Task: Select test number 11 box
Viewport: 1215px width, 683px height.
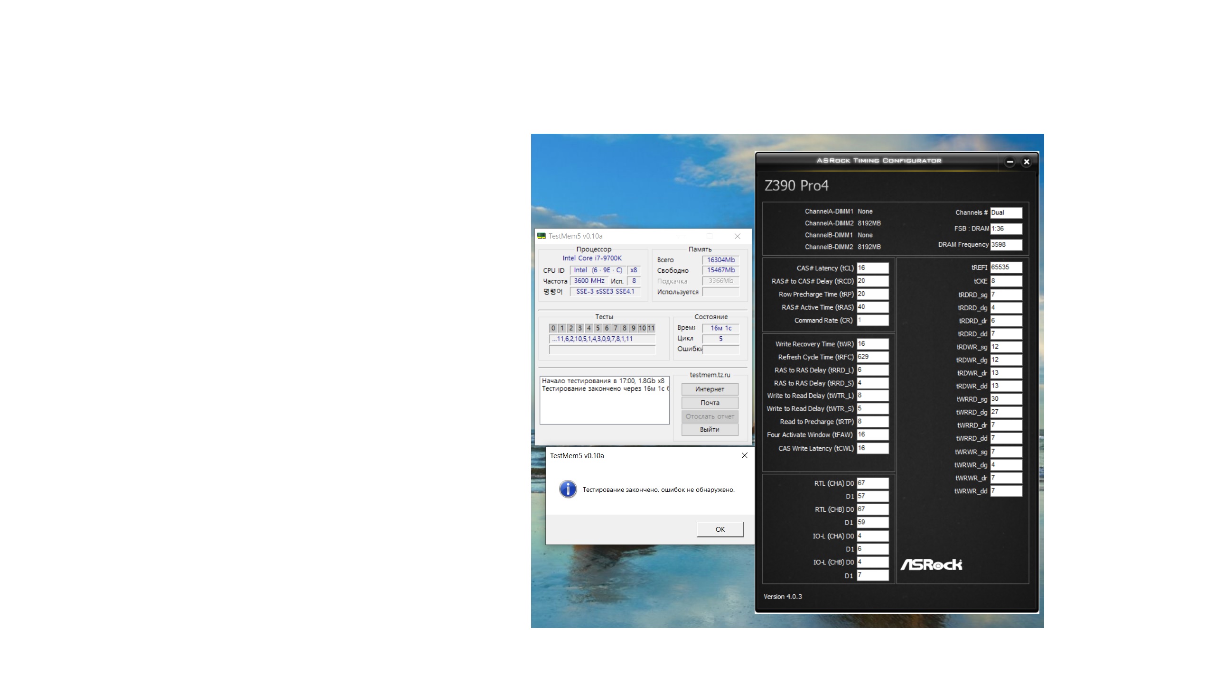Action: (651, 328)
